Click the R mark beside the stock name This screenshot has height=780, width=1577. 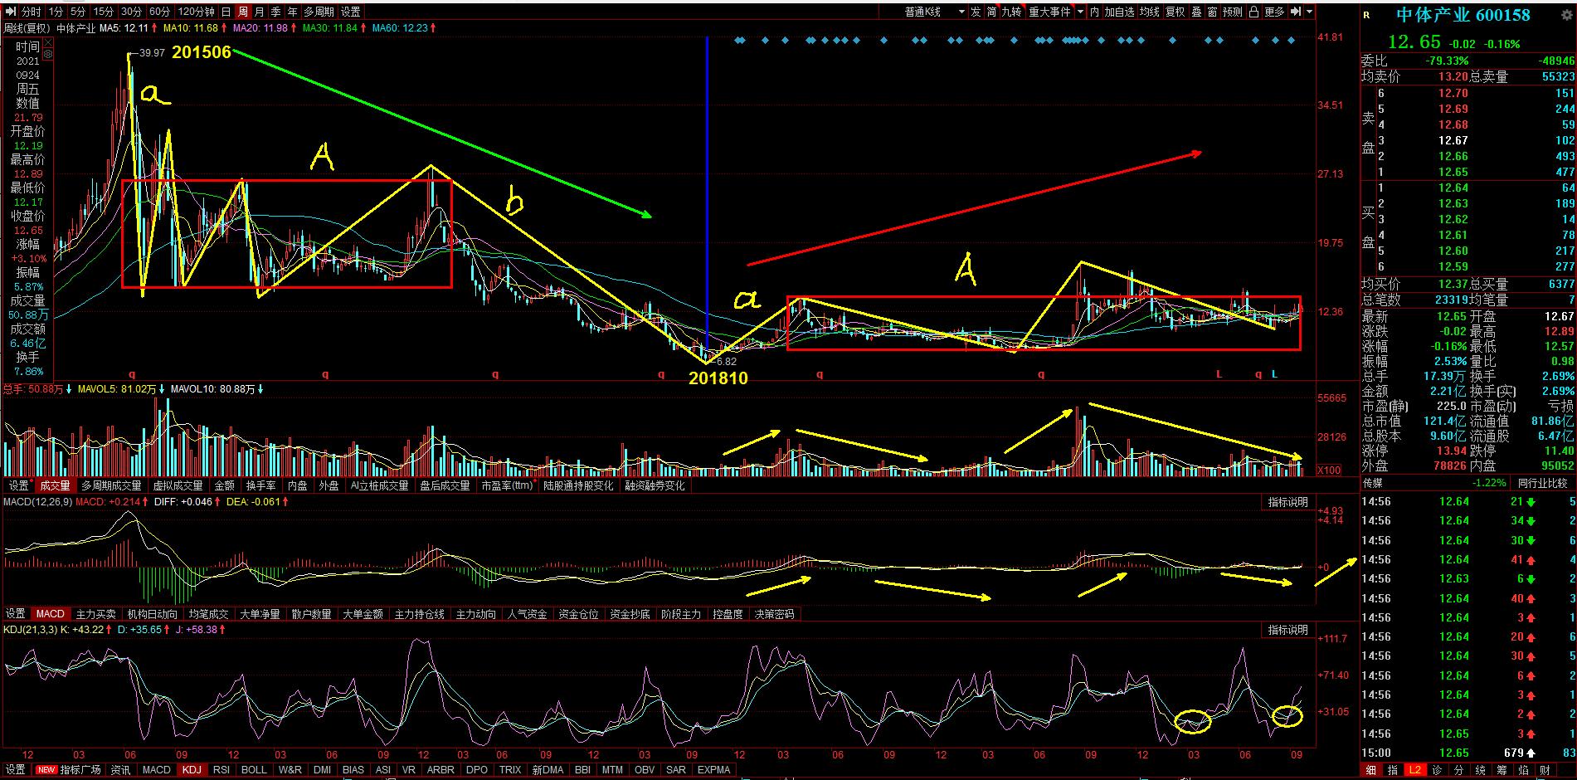pyautogui.click(x=1367, y=15)
